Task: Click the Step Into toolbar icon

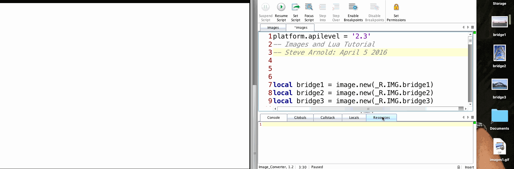Action: pyautogui.click(x=323, y=7)
